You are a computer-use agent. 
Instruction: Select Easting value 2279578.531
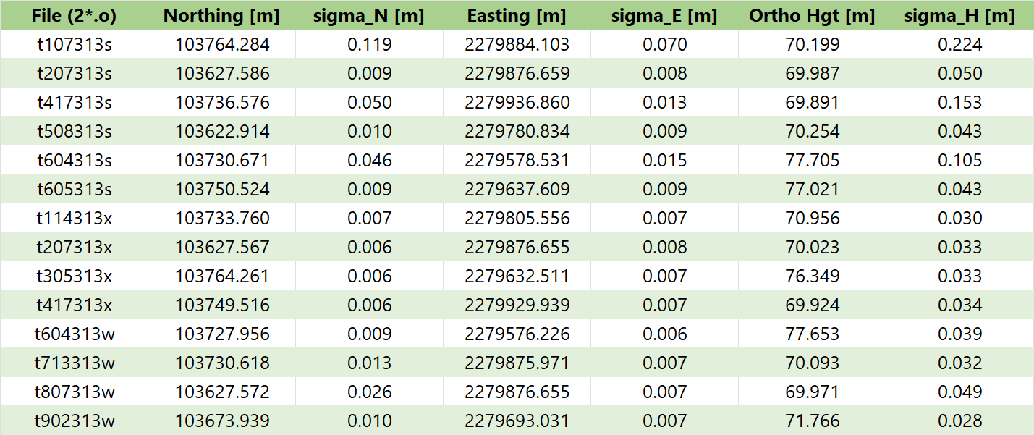517,161
